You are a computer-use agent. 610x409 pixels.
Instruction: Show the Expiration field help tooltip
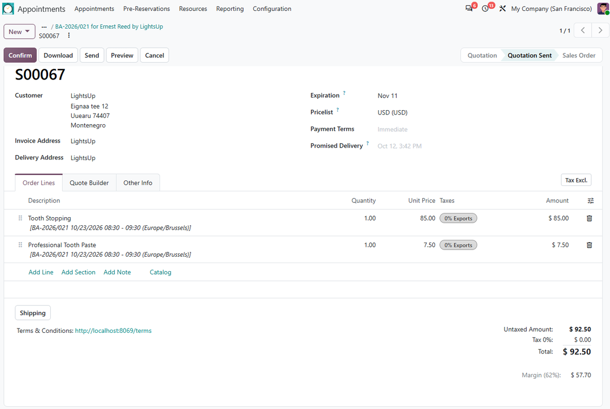pos(344,93)
